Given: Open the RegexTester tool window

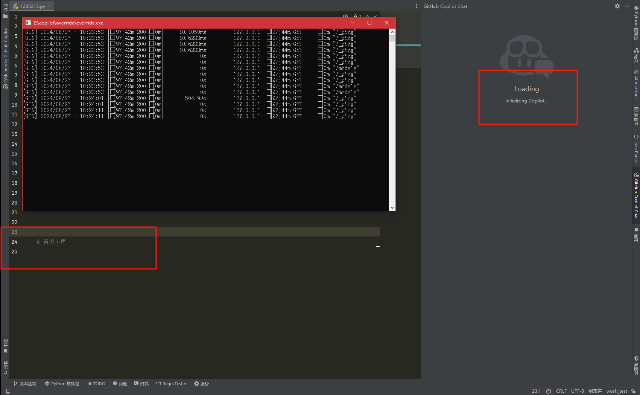Looking at the screenshot, I should 171,384.
